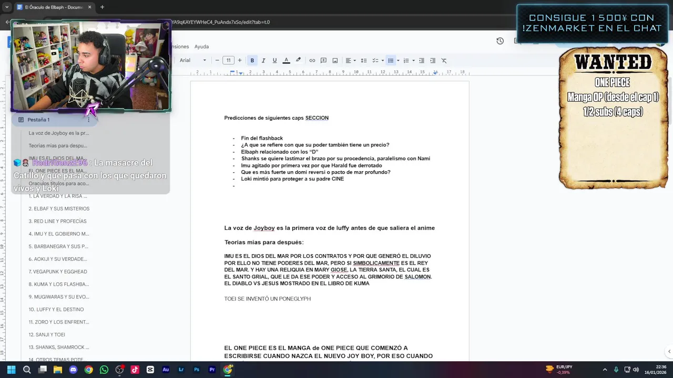The width and height of the screenshot is (673, 378).
Task: Click the font size field showing 11
Action: point(228,60)
